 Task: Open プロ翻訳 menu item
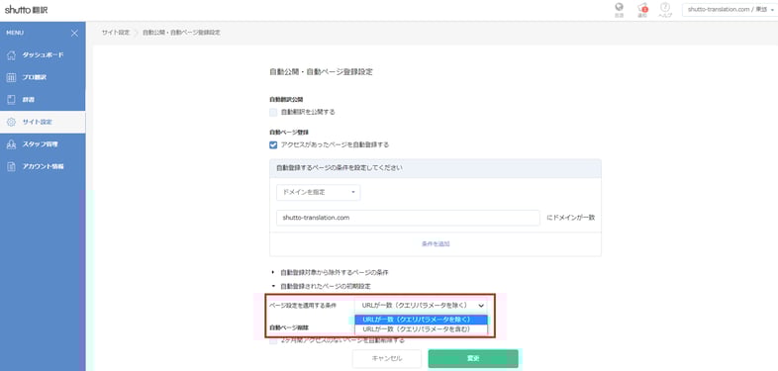[x=43, y=77]
